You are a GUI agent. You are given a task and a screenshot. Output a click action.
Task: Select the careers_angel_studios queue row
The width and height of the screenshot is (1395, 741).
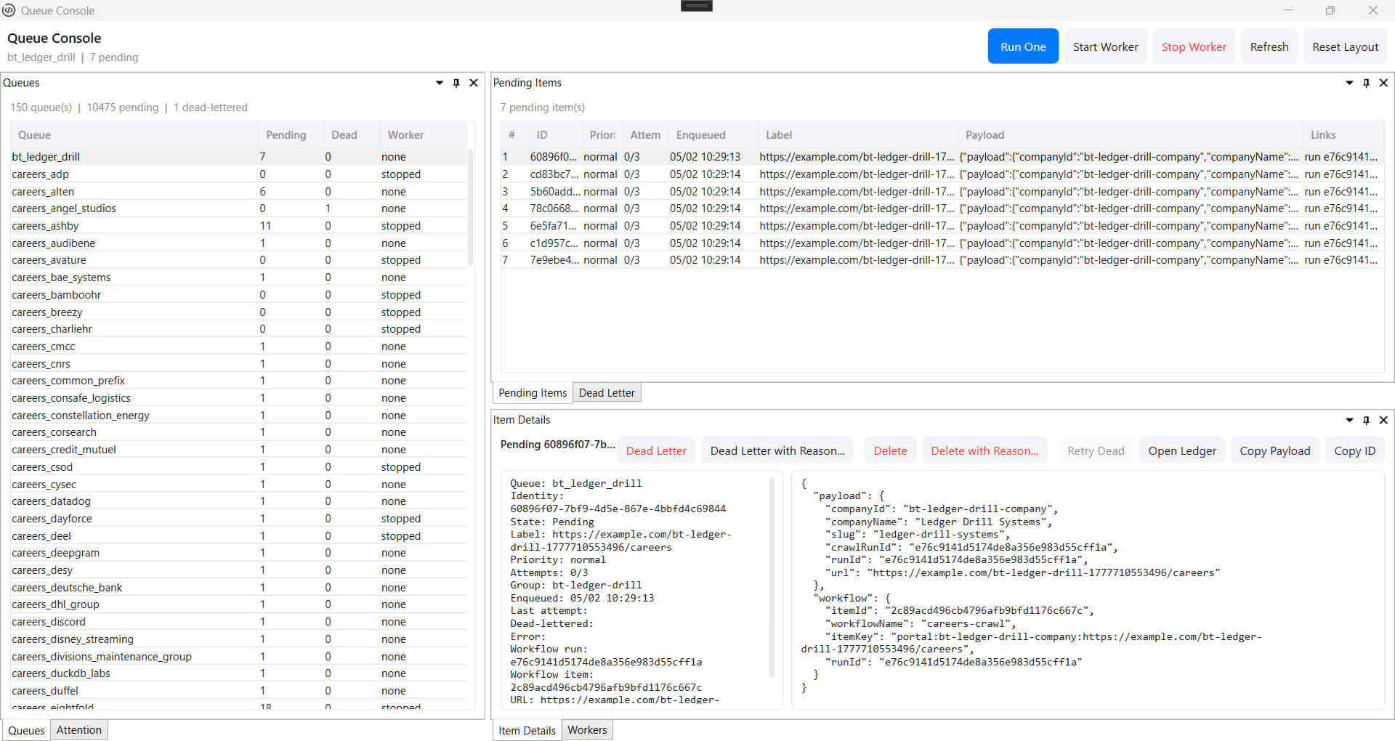point(238,208)
